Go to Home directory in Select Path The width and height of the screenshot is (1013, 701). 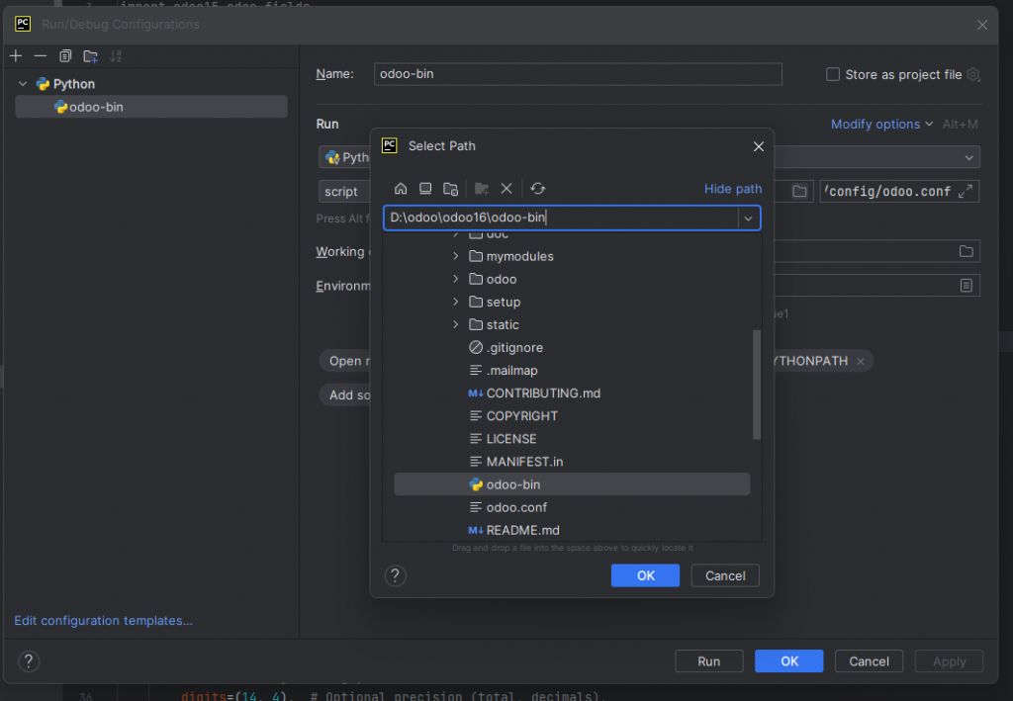401,189
